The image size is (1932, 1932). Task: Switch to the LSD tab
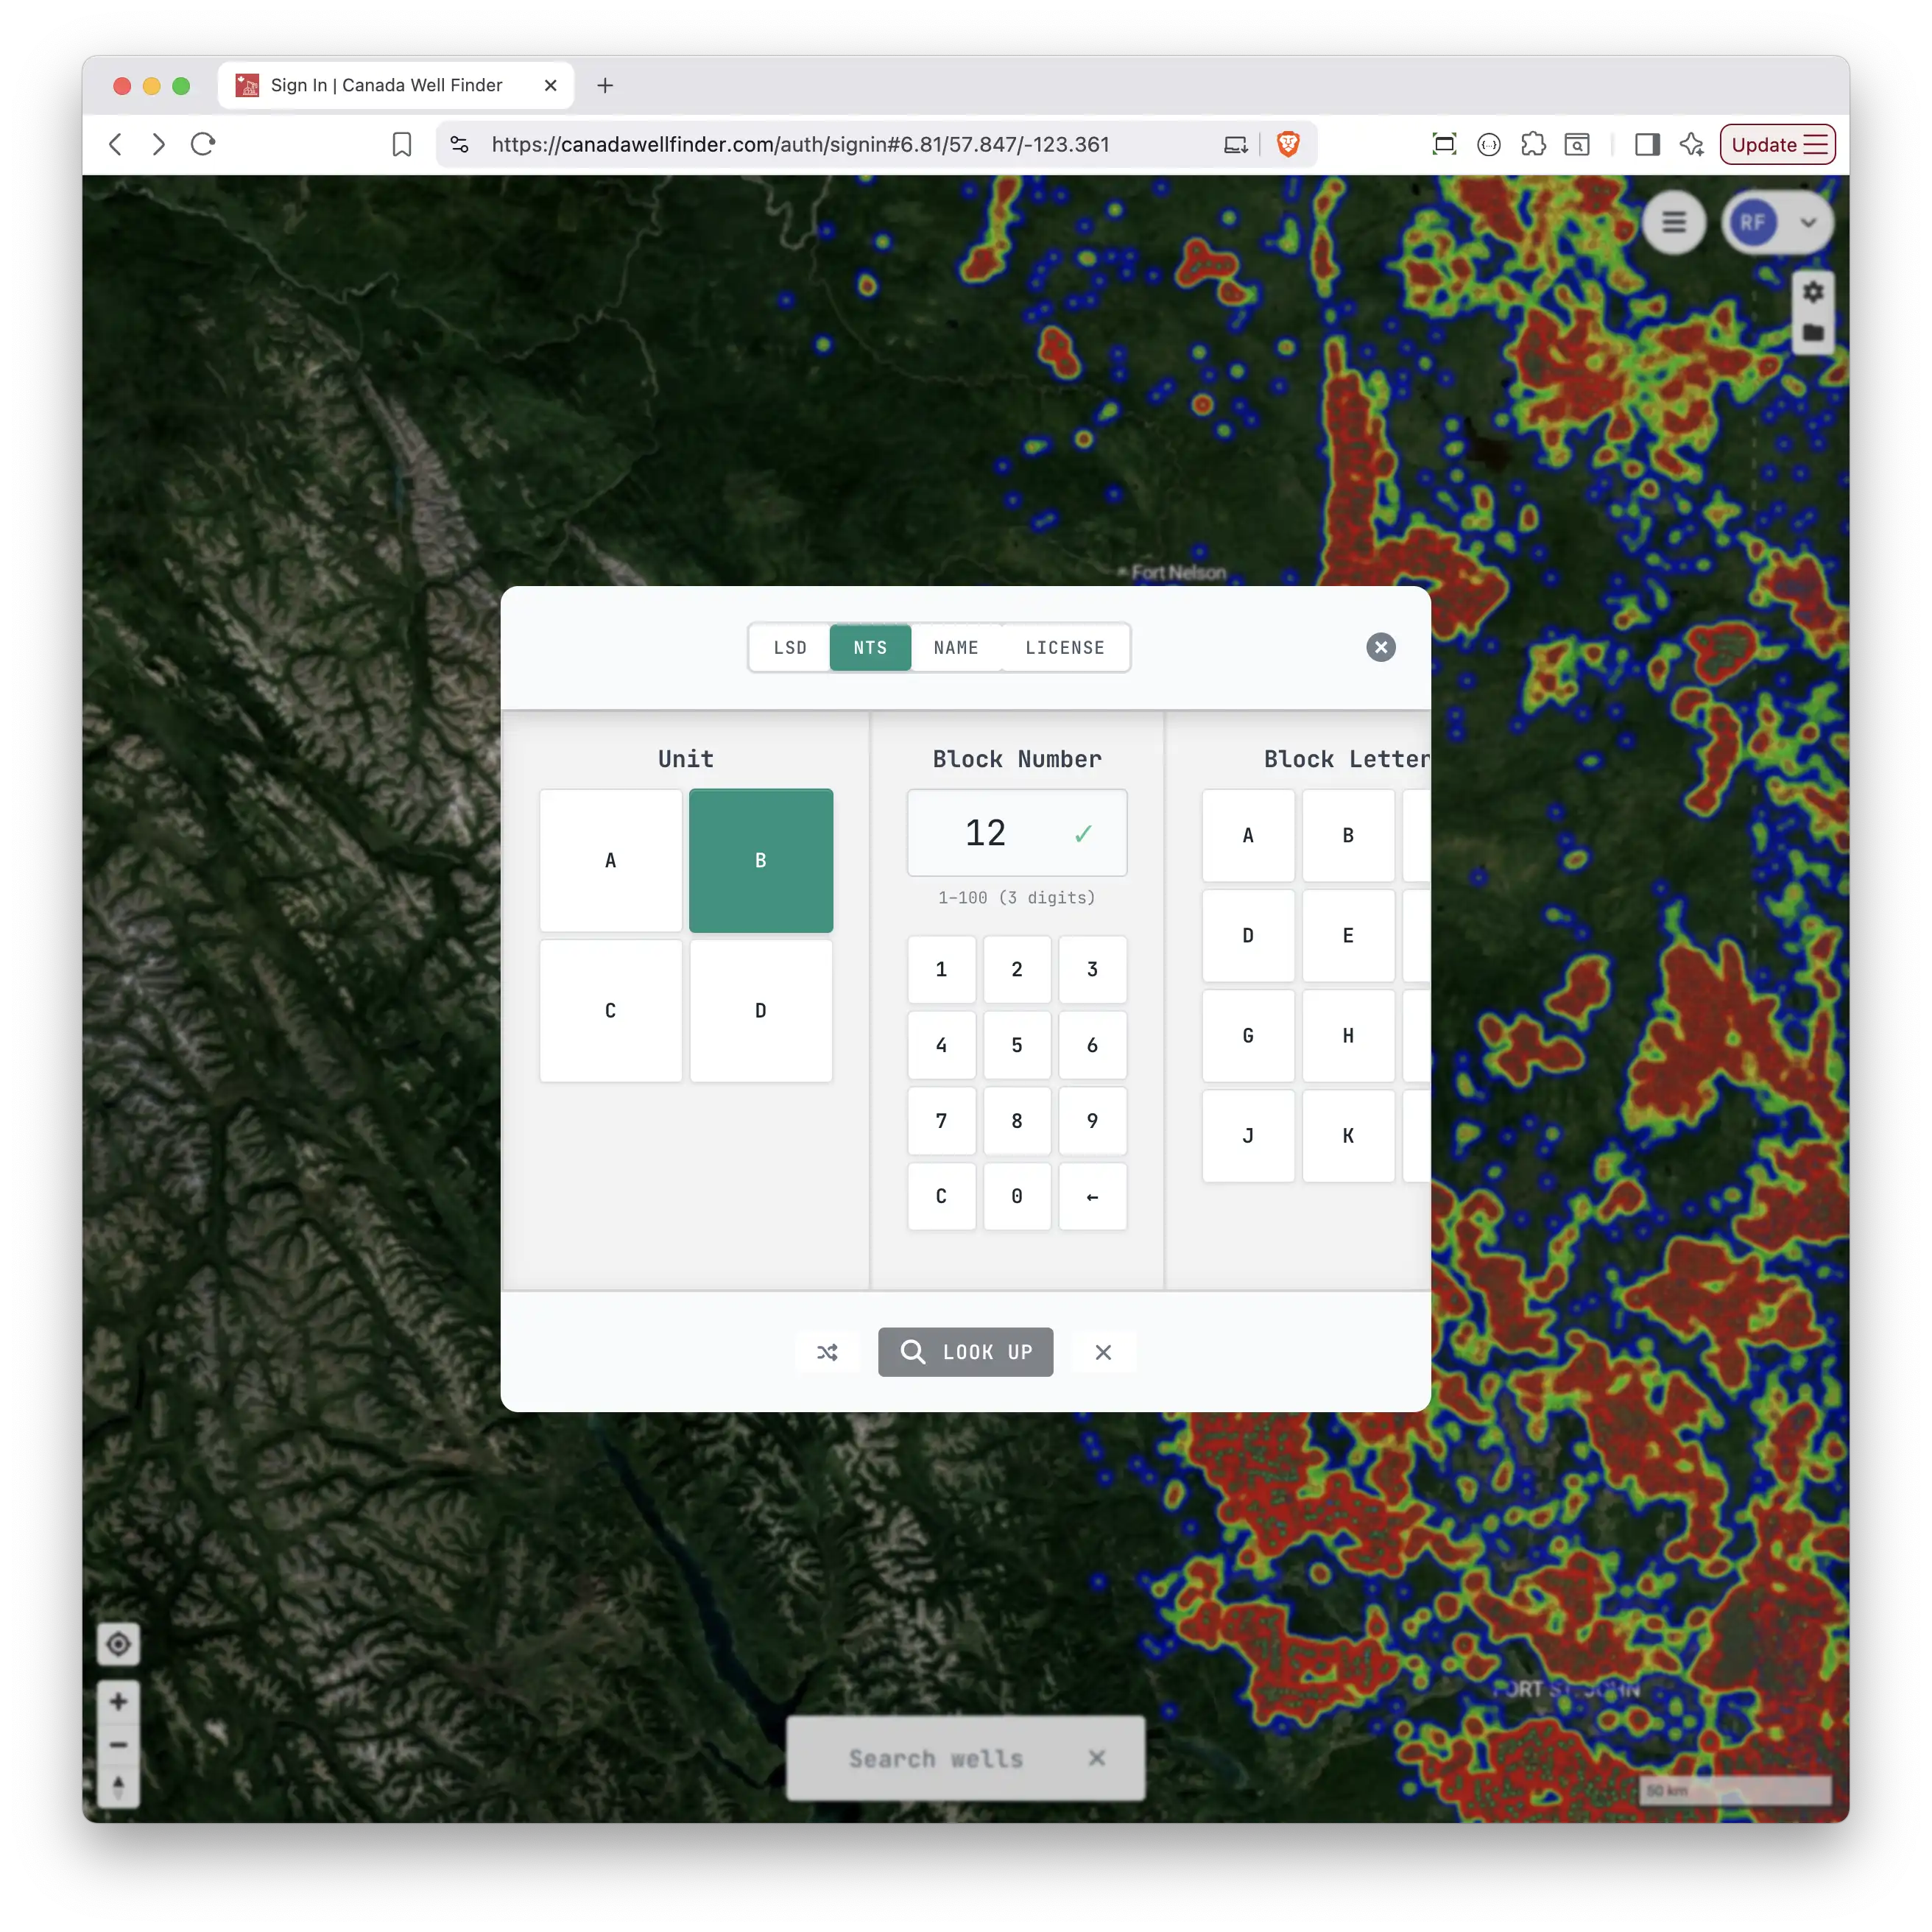[789, 647]
